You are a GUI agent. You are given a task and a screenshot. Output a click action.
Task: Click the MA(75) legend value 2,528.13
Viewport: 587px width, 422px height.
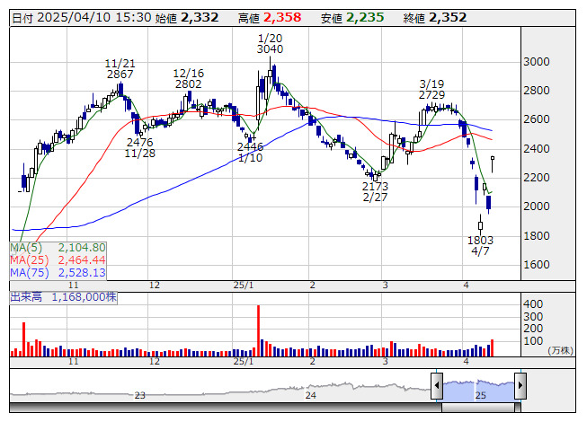(82, 272)
